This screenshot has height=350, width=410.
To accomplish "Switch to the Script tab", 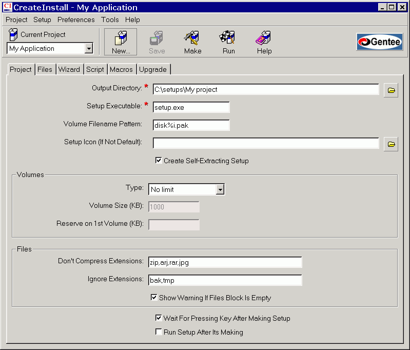I will click(95, 69).
